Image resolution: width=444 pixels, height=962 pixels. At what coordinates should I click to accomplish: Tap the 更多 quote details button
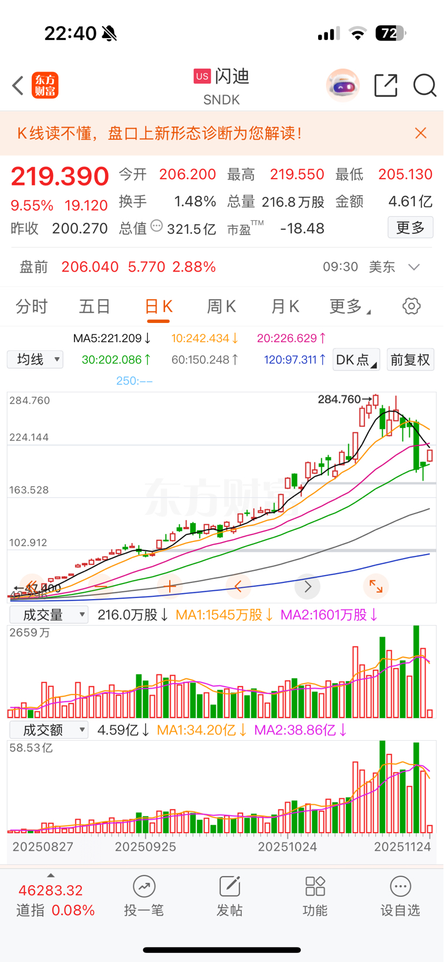tap(411, 228)
